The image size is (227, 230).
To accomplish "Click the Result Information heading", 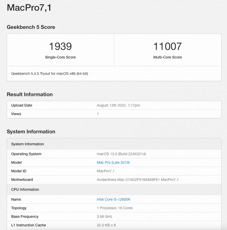I will pos(30,94).
